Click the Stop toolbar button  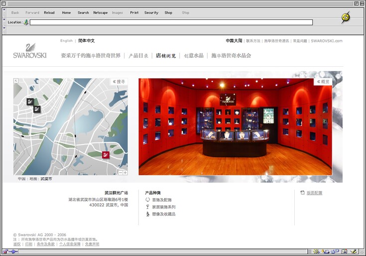pyautogui.click(x=186, y=12)
